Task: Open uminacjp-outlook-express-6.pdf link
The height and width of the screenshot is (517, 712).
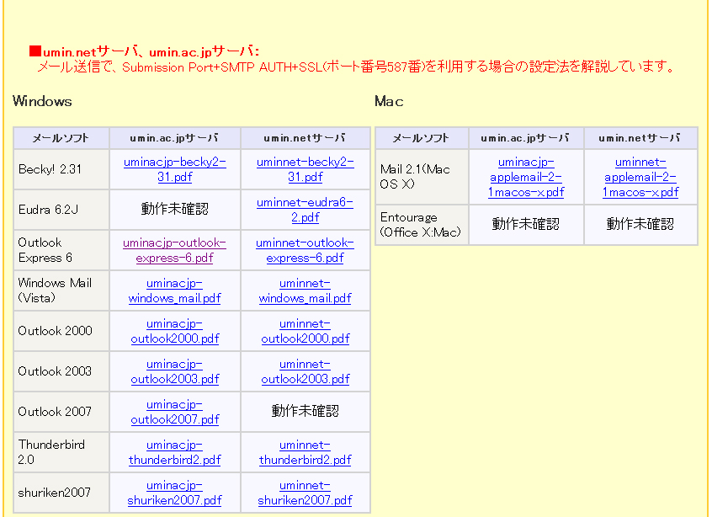Action: (174, 250)
